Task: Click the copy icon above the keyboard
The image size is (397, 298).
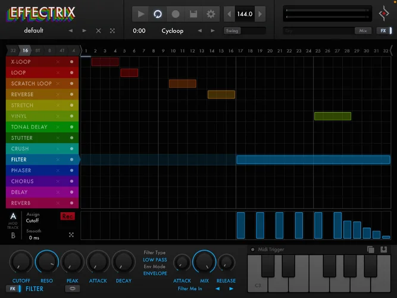Action: (371, 249)
